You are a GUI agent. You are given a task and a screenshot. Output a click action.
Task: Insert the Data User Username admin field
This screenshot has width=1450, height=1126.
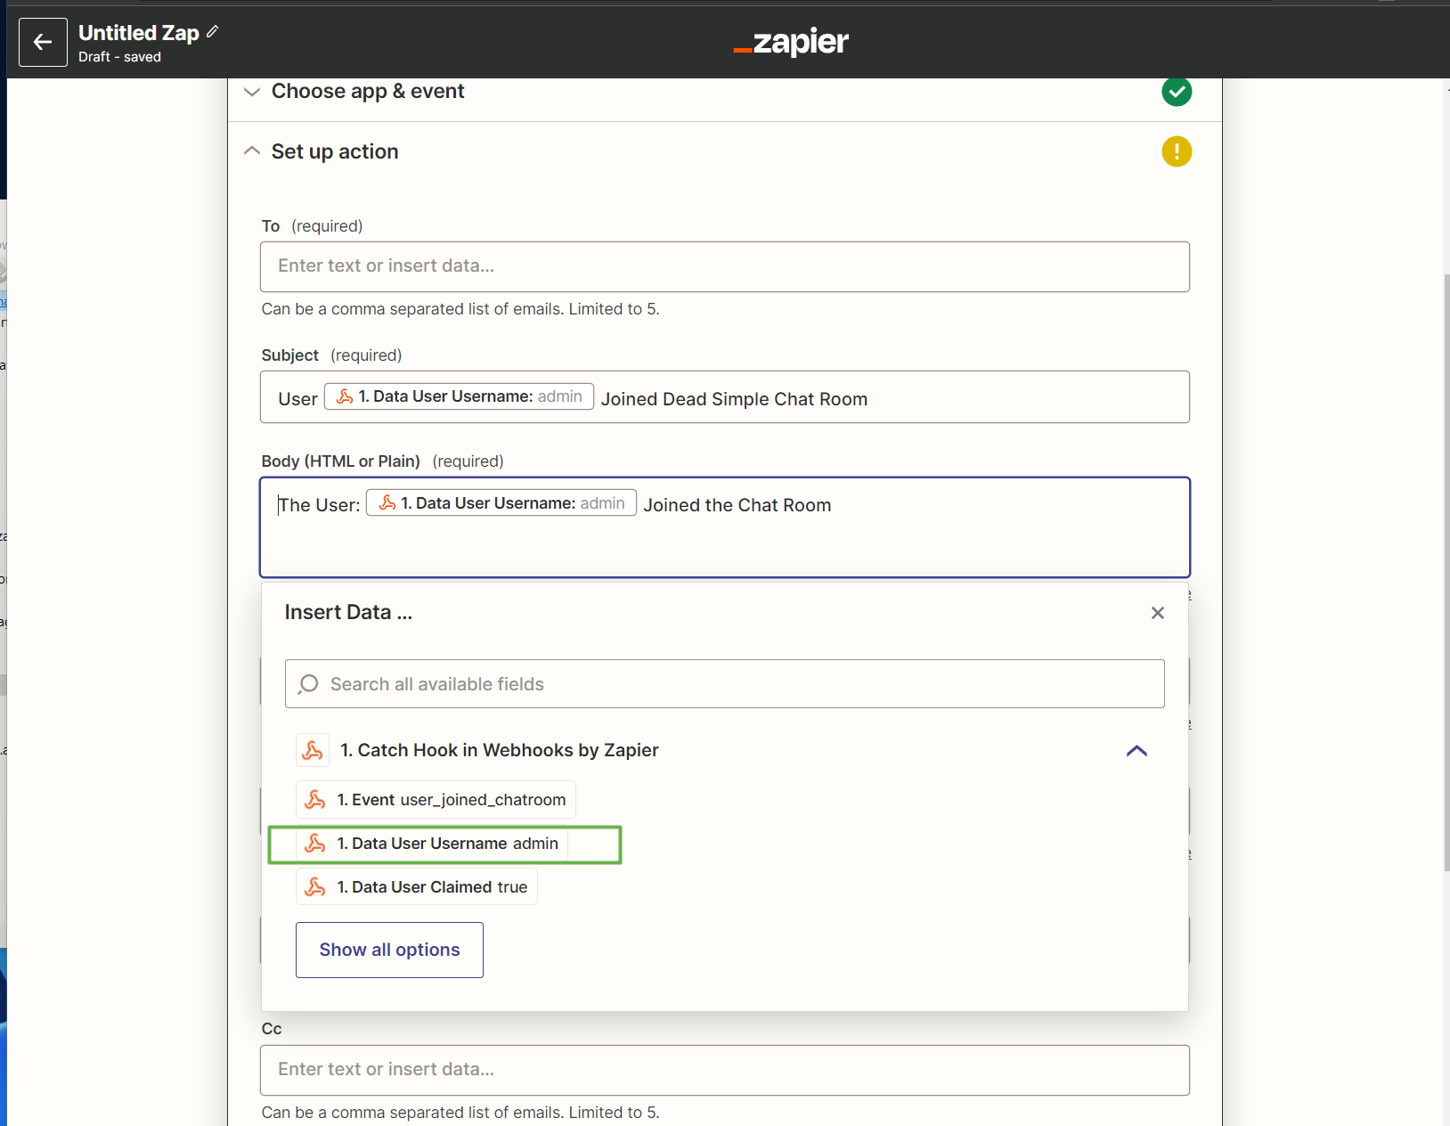pos(432,844)
